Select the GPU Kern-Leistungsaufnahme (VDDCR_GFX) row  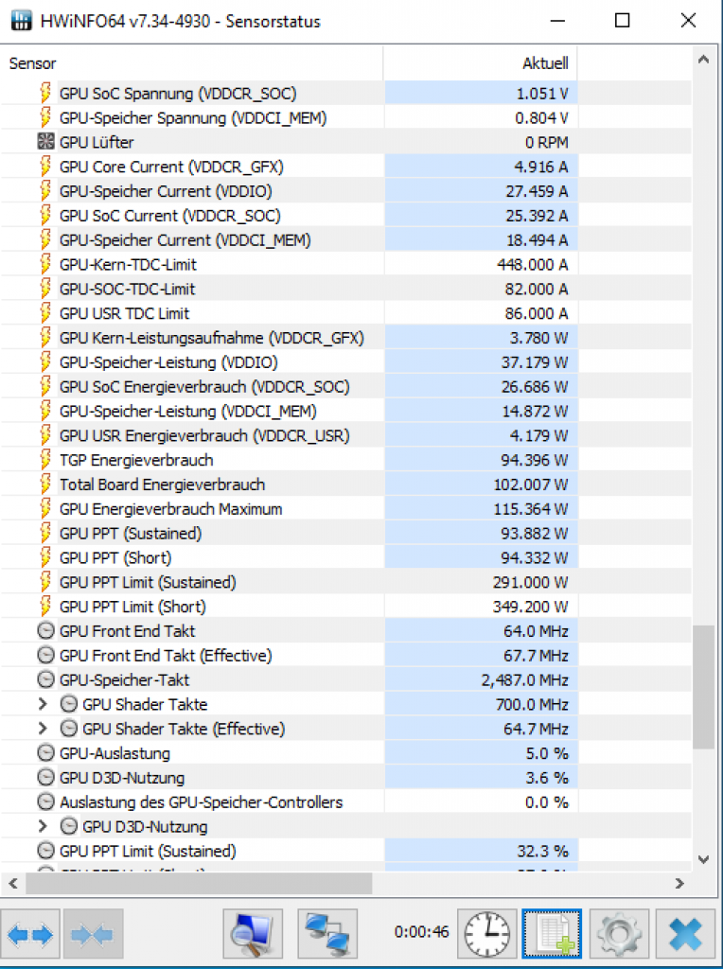coord(346,338)
